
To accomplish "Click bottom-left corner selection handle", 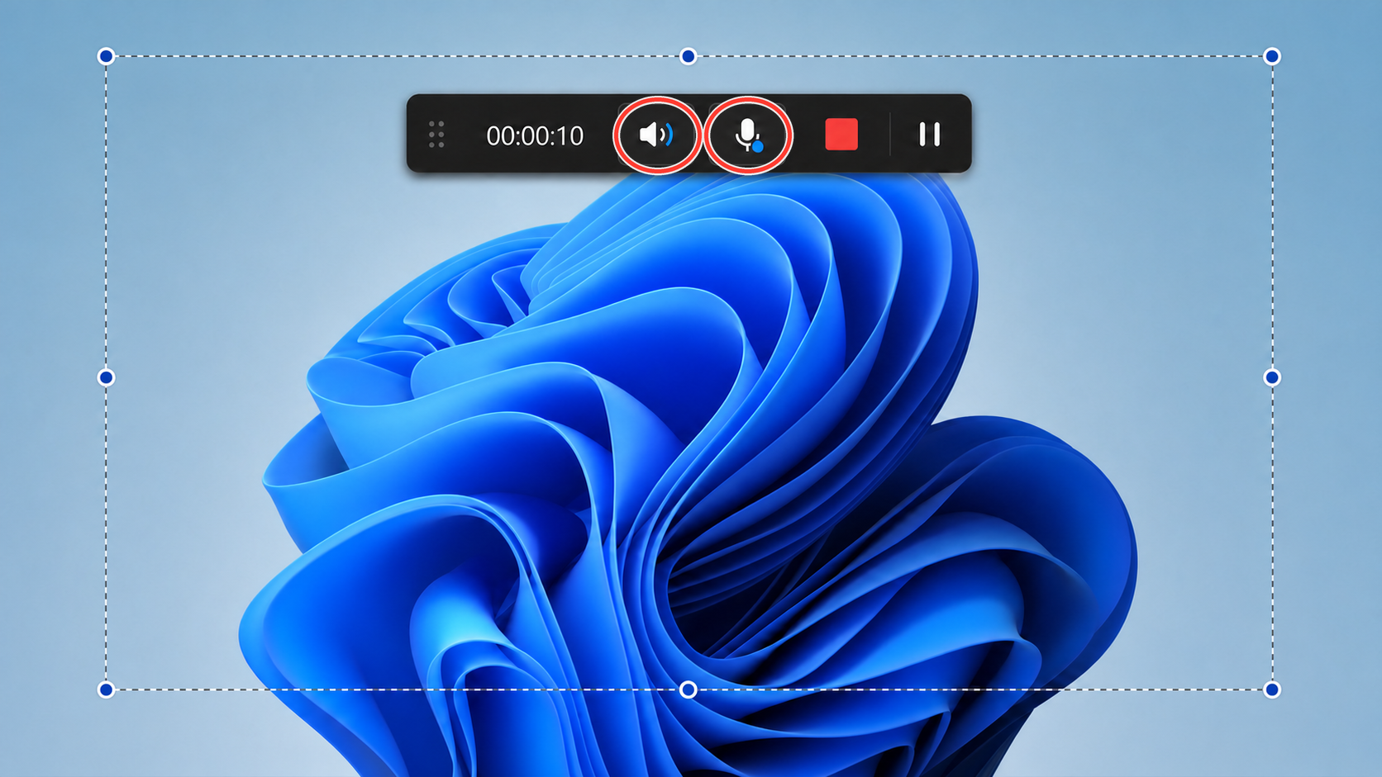I will [106, 689].
